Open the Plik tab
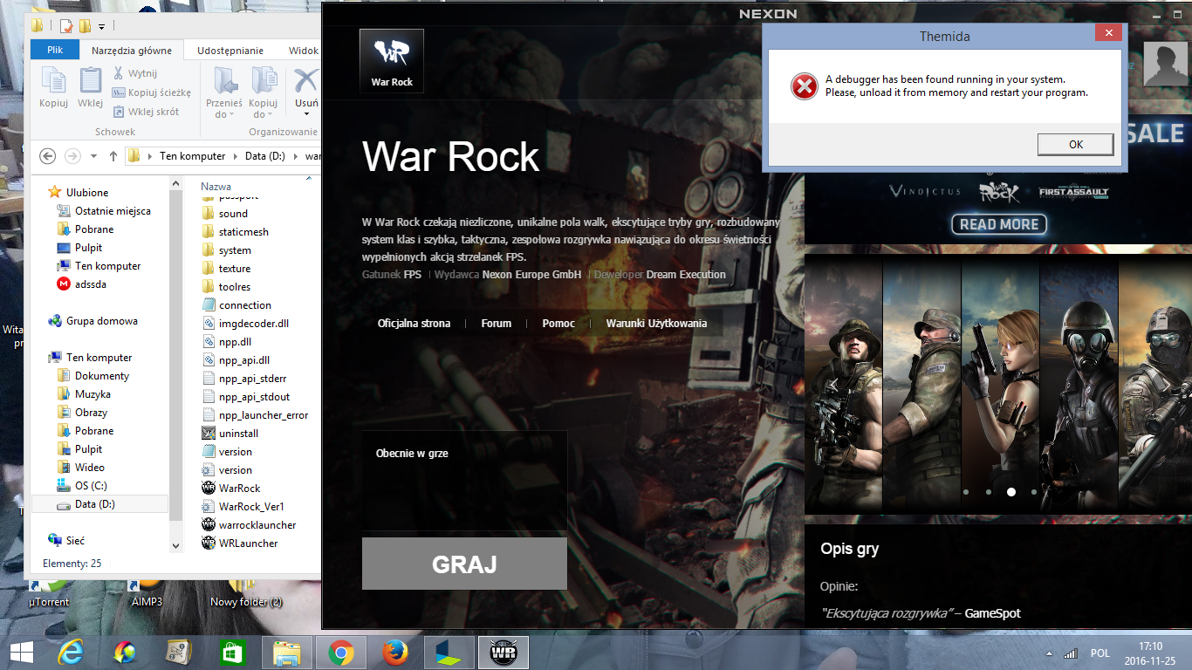The width and height of the screenshot is (1192, 670). 55,51
